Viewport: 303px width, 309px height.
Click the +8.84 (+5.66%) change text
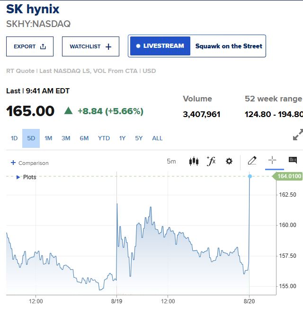(110, 111)
